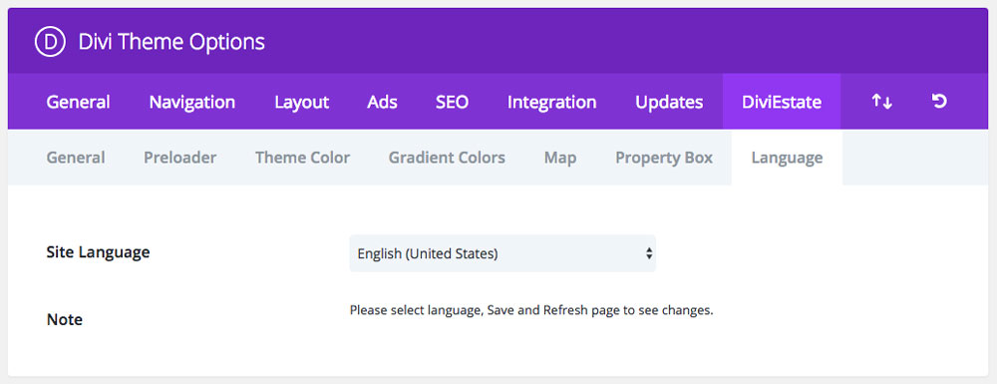The width and height of the screenshot is (997, 384).
Task: Open the General sub-tab under DiviEstate
Action: tap(76, 158)
